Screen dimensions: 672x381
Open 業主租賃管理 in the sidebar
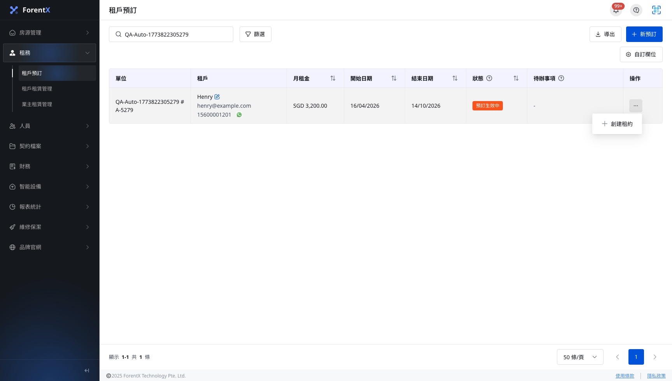(x=57, y=104)
